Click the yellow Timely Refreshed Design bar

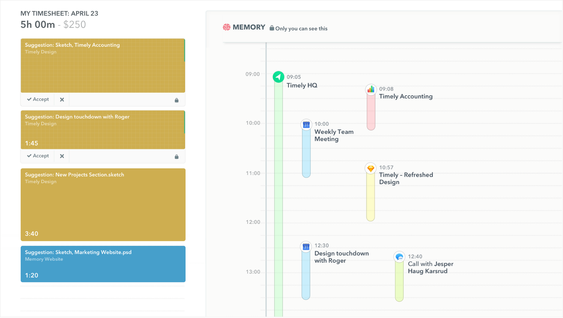pos(370,198)
